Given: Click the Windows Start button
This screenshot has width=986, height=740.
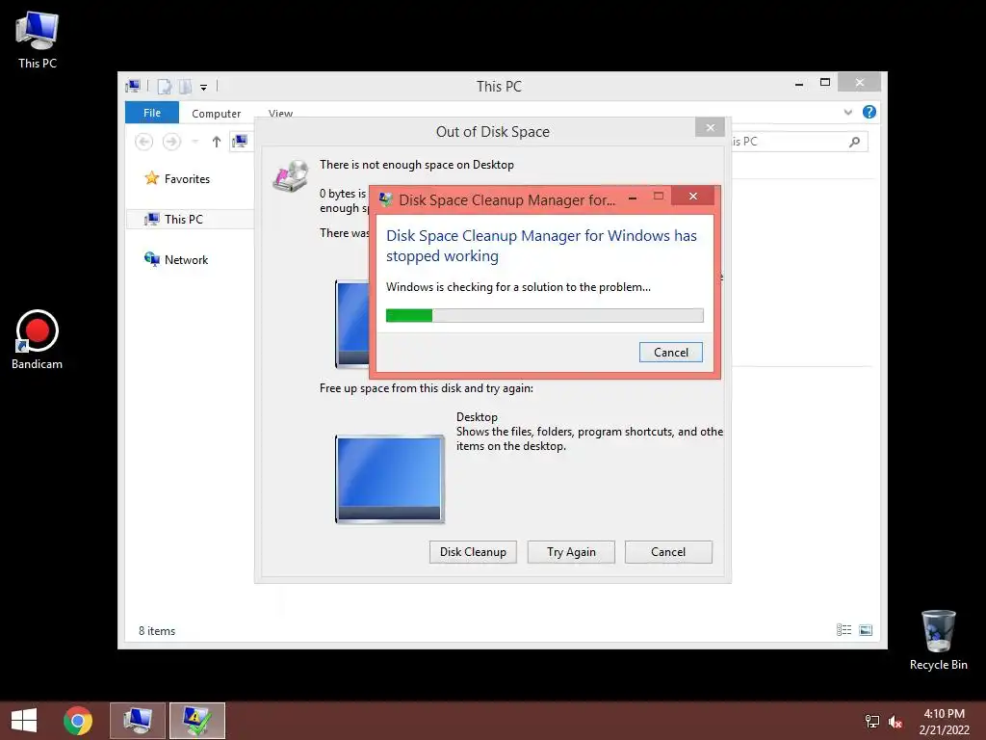Looking at the screenshot, I should [x=24, y=721].
